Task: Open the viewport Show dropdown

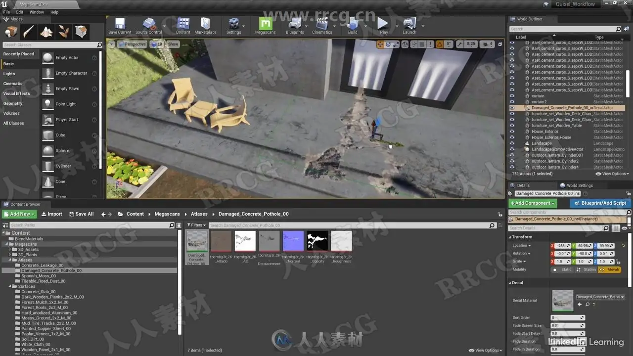Action: click(x=173, y=44)
